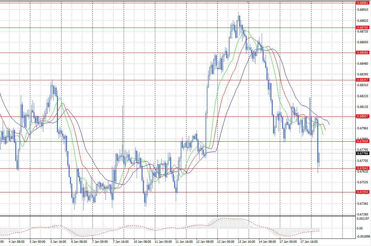This screenshot has width=371, height=246.
Task: Click the 0.68910 value on price scale
Action: (363, 10)
